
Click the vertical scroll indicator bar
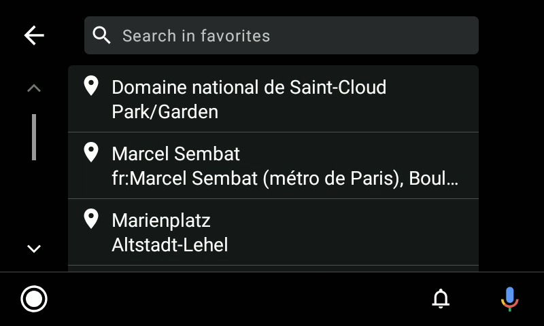[x=34, y=137]
